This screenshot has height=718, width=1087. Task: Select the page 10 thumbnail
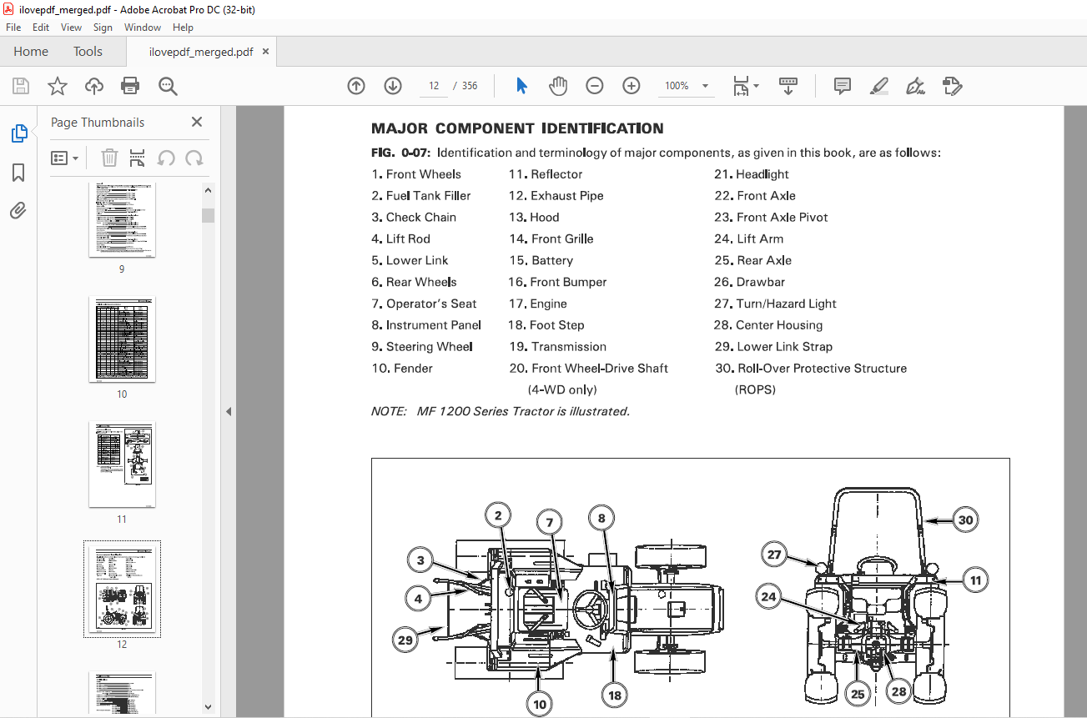pyautogui.click(x=122, y=339)
